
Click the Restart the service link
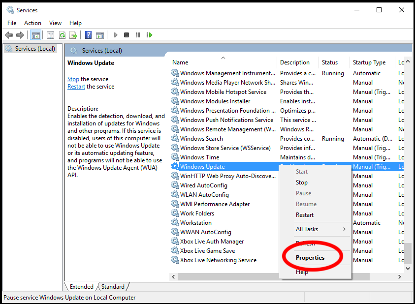pyautogui.click(x=76, y=87)
